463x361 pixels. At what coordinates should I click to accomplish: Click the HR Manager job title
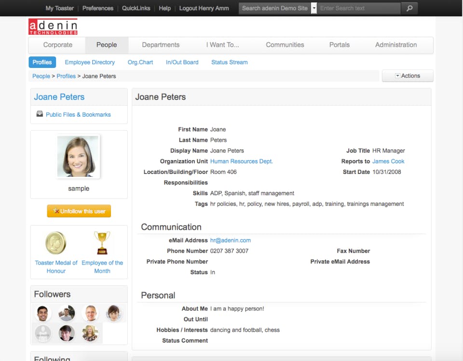point(389,151)
